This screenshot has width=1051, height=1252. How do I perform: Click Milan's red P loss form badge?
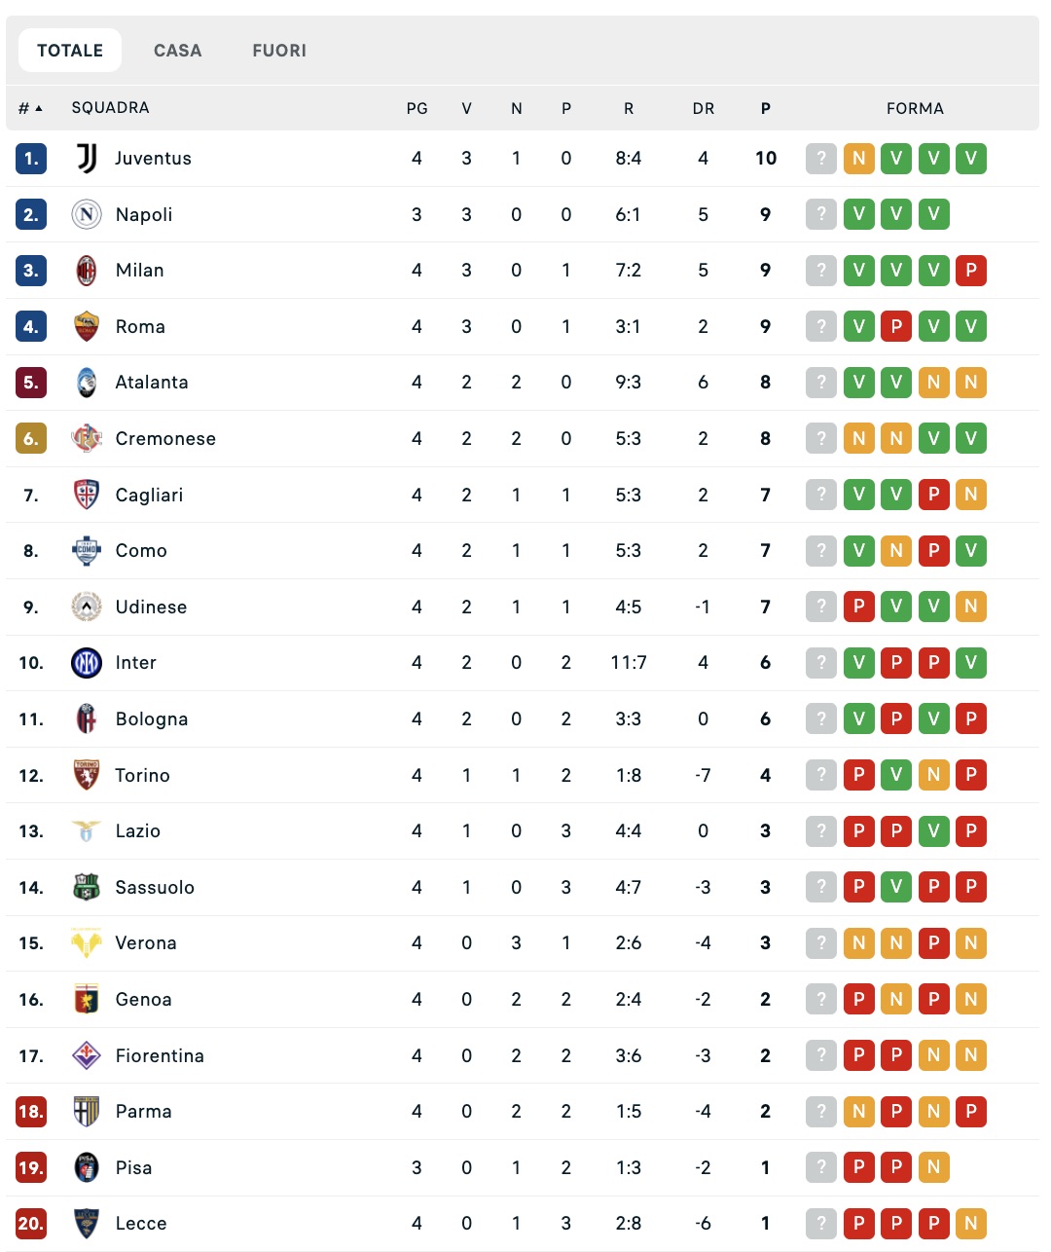970,271
